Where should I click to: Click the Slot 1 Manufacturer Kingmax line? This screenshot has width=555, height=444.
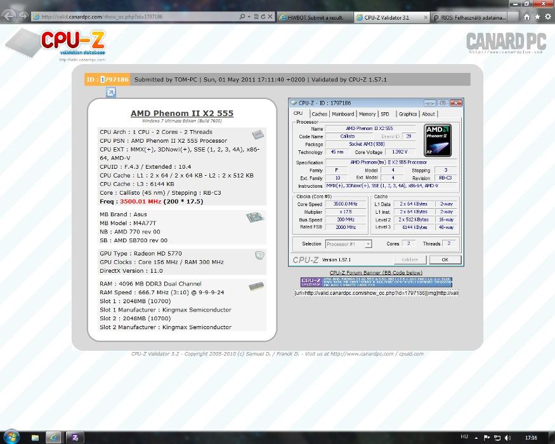point(166,310)
